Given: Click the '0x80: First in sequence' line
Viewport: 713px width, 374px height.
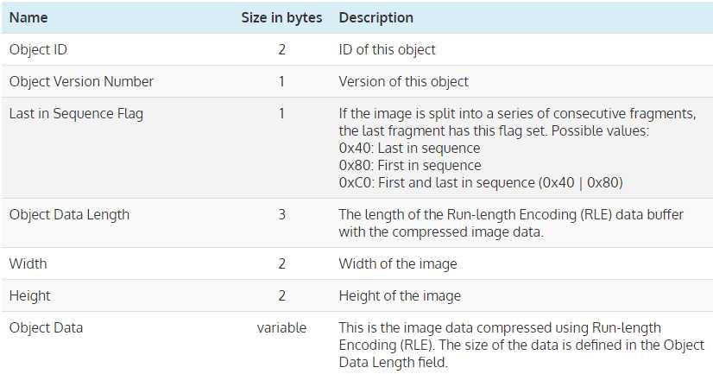Looking at the screenshot, I should click(x=410, y=165).
